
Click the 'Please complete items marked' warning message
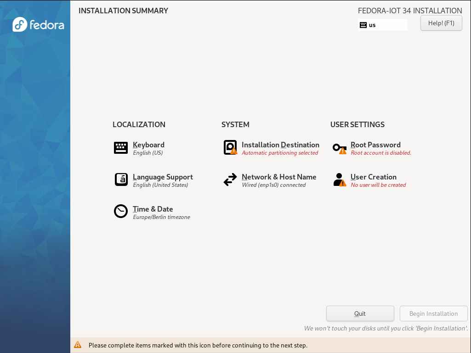(198, 345)
